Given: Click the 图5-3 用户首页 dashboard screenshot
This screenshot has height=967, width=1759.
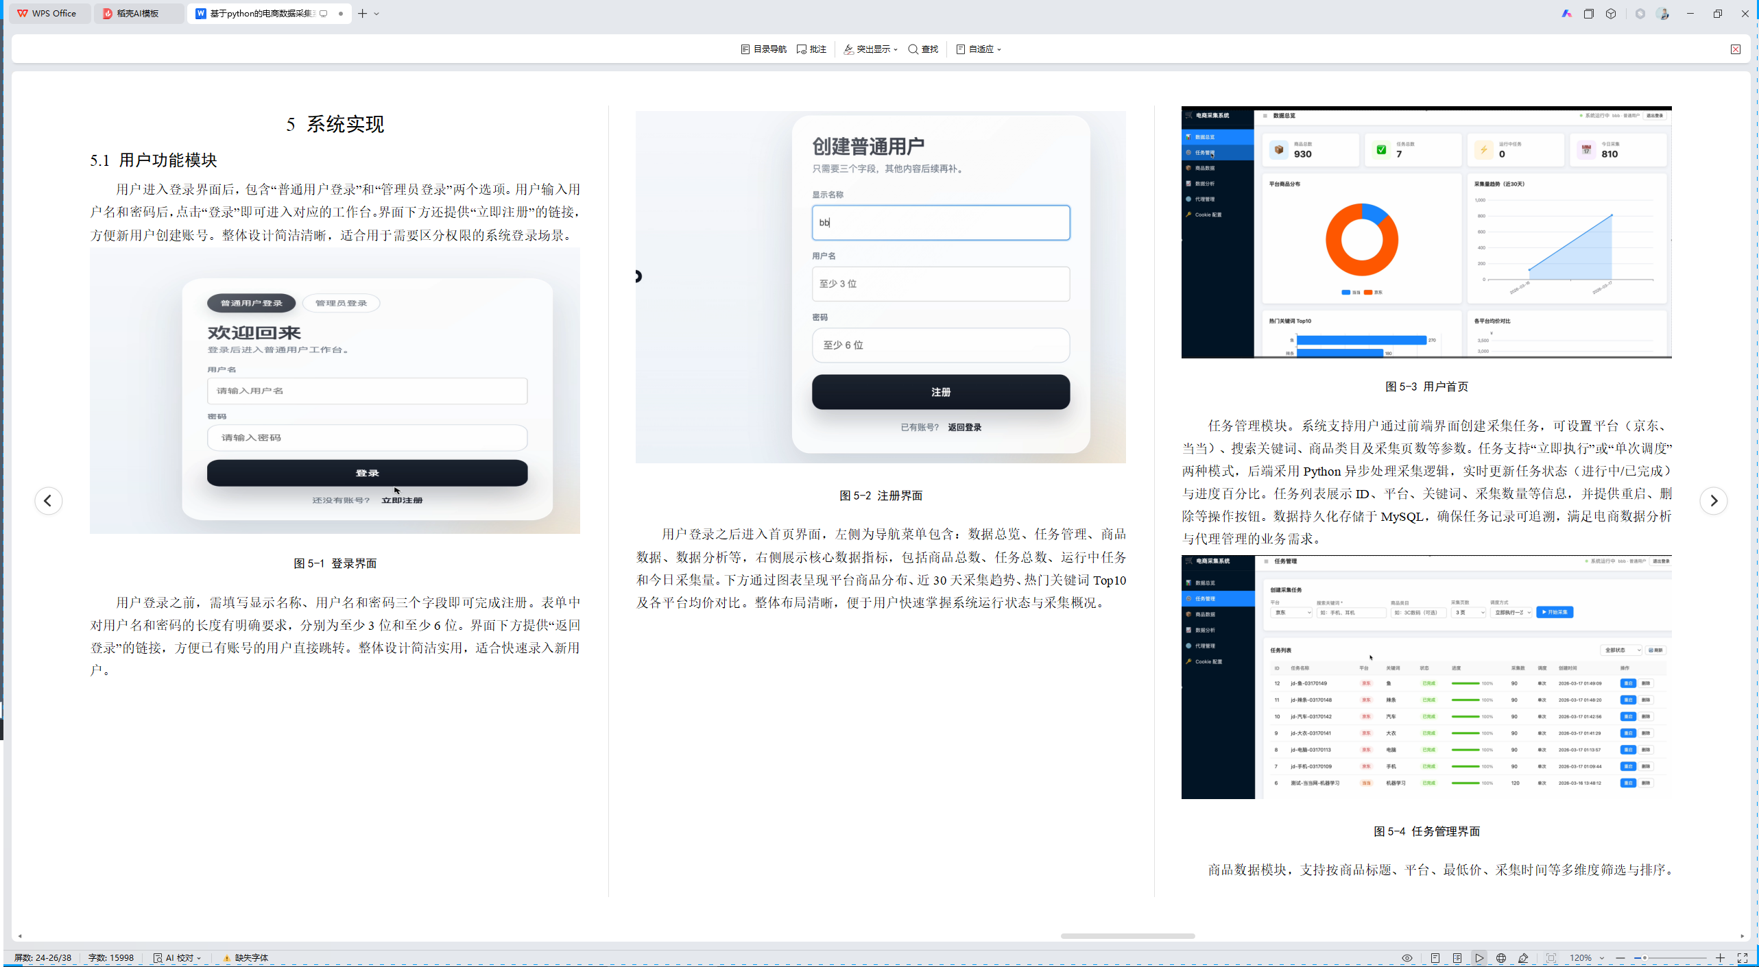Looking at the screenshot, I should coord(1426,232).
